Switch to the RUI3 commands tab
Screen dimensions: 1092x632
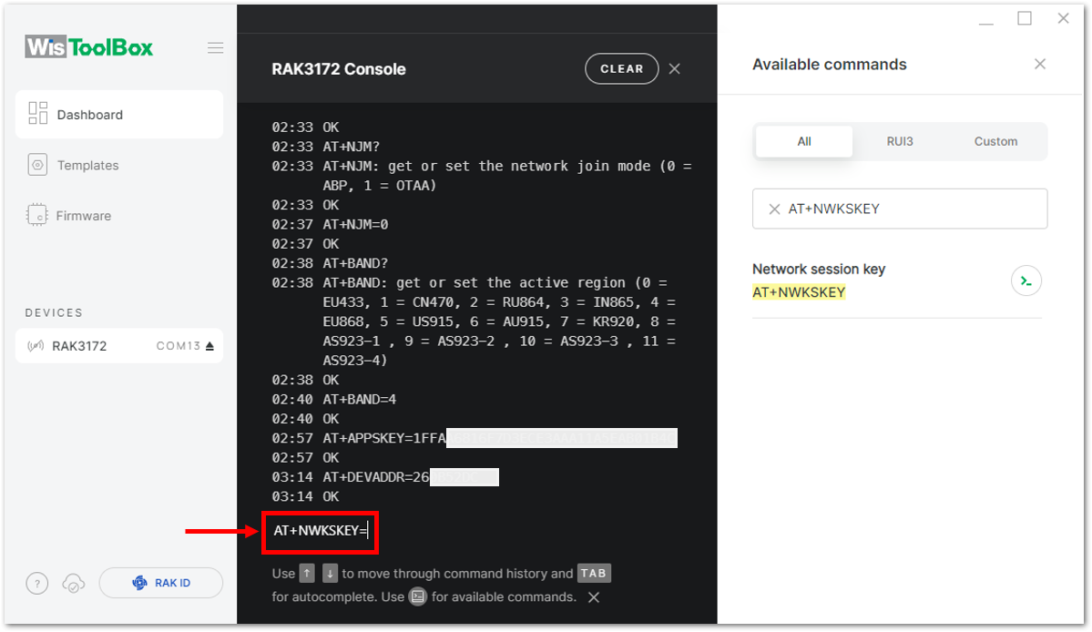point(899,141)
